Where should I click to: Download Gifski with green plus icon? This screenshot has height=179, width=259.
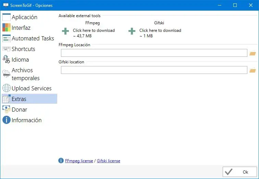pos(132,31)
